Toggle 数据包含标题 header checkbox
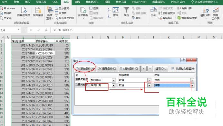223x126 pixels. [173, 69]
